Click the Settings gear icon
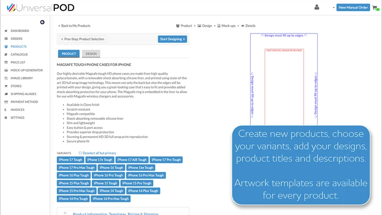The width and height of the screenshot is (382, 215). pos(6,118)
